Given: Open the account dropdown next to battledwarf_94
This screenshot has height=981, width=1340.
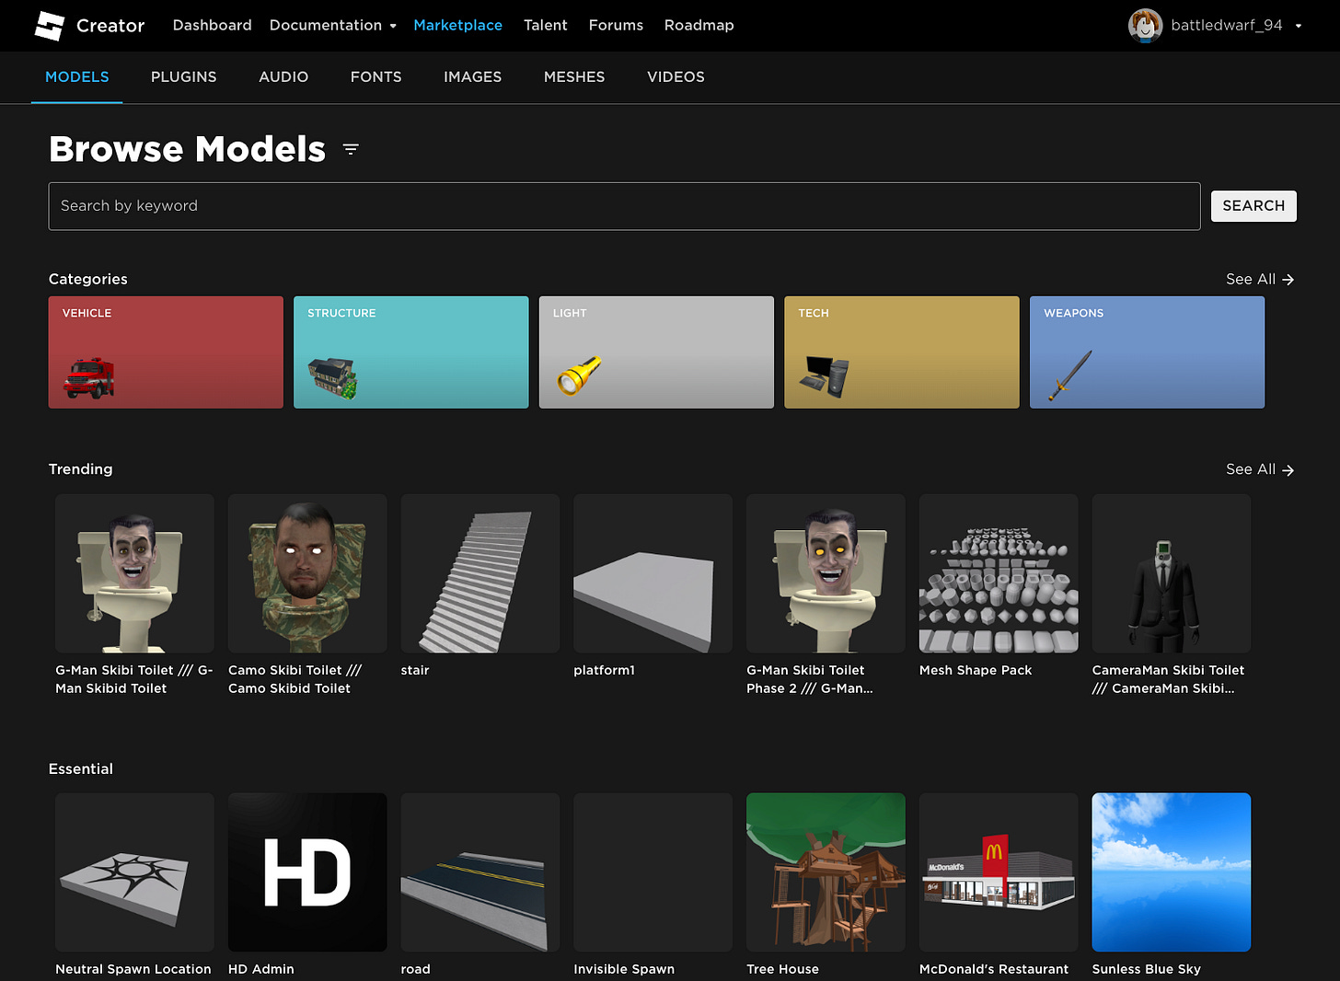Looking at the screenshot, I should click(x=1298, y=26).
